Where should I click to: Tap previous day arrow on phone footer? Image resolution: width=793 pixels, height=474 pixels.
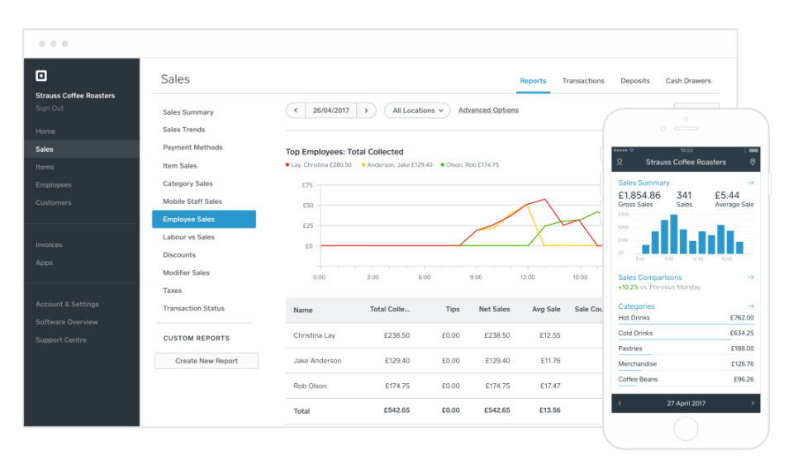coord(620,403)
